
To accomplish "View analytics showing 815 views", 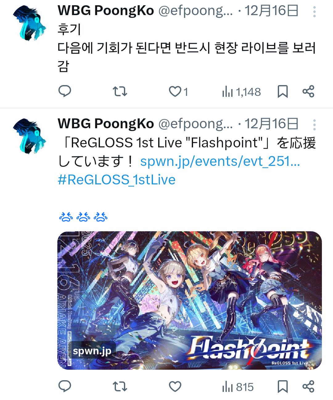I will [238, 387].
